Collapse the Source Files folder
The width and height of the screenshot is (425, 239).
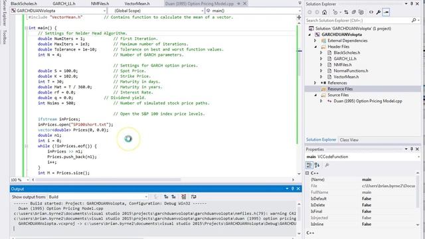[315, 95]
